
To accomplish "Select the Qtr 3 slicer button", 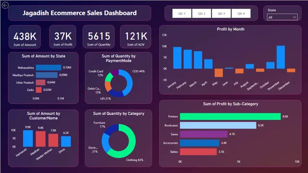I will pyautogui.click(x=221, y=13).
